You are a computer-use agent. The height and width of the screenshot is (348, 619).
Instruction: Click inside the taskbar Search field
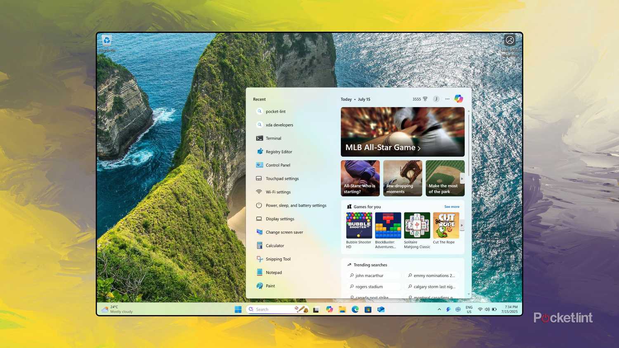[272, 309]
